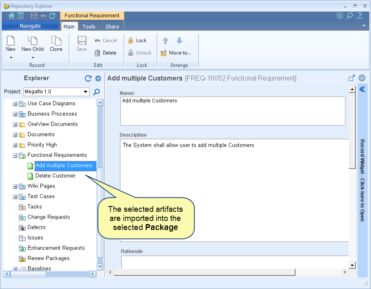Move the record down with the blue arrow
This screenshot has width=371, height=289.
point(179,41)
